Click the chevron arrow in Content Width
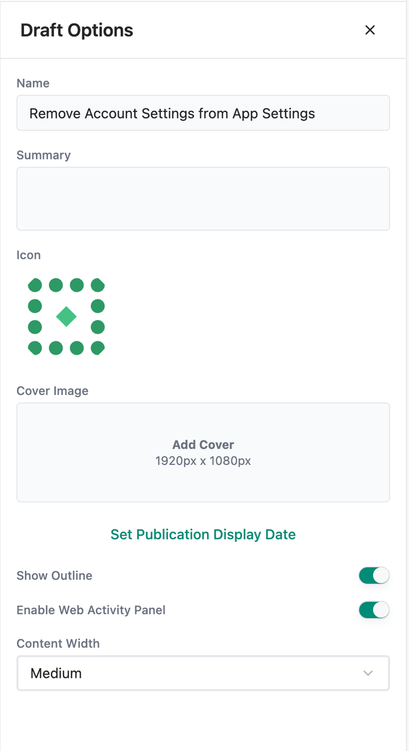 [x=368, y=673]
